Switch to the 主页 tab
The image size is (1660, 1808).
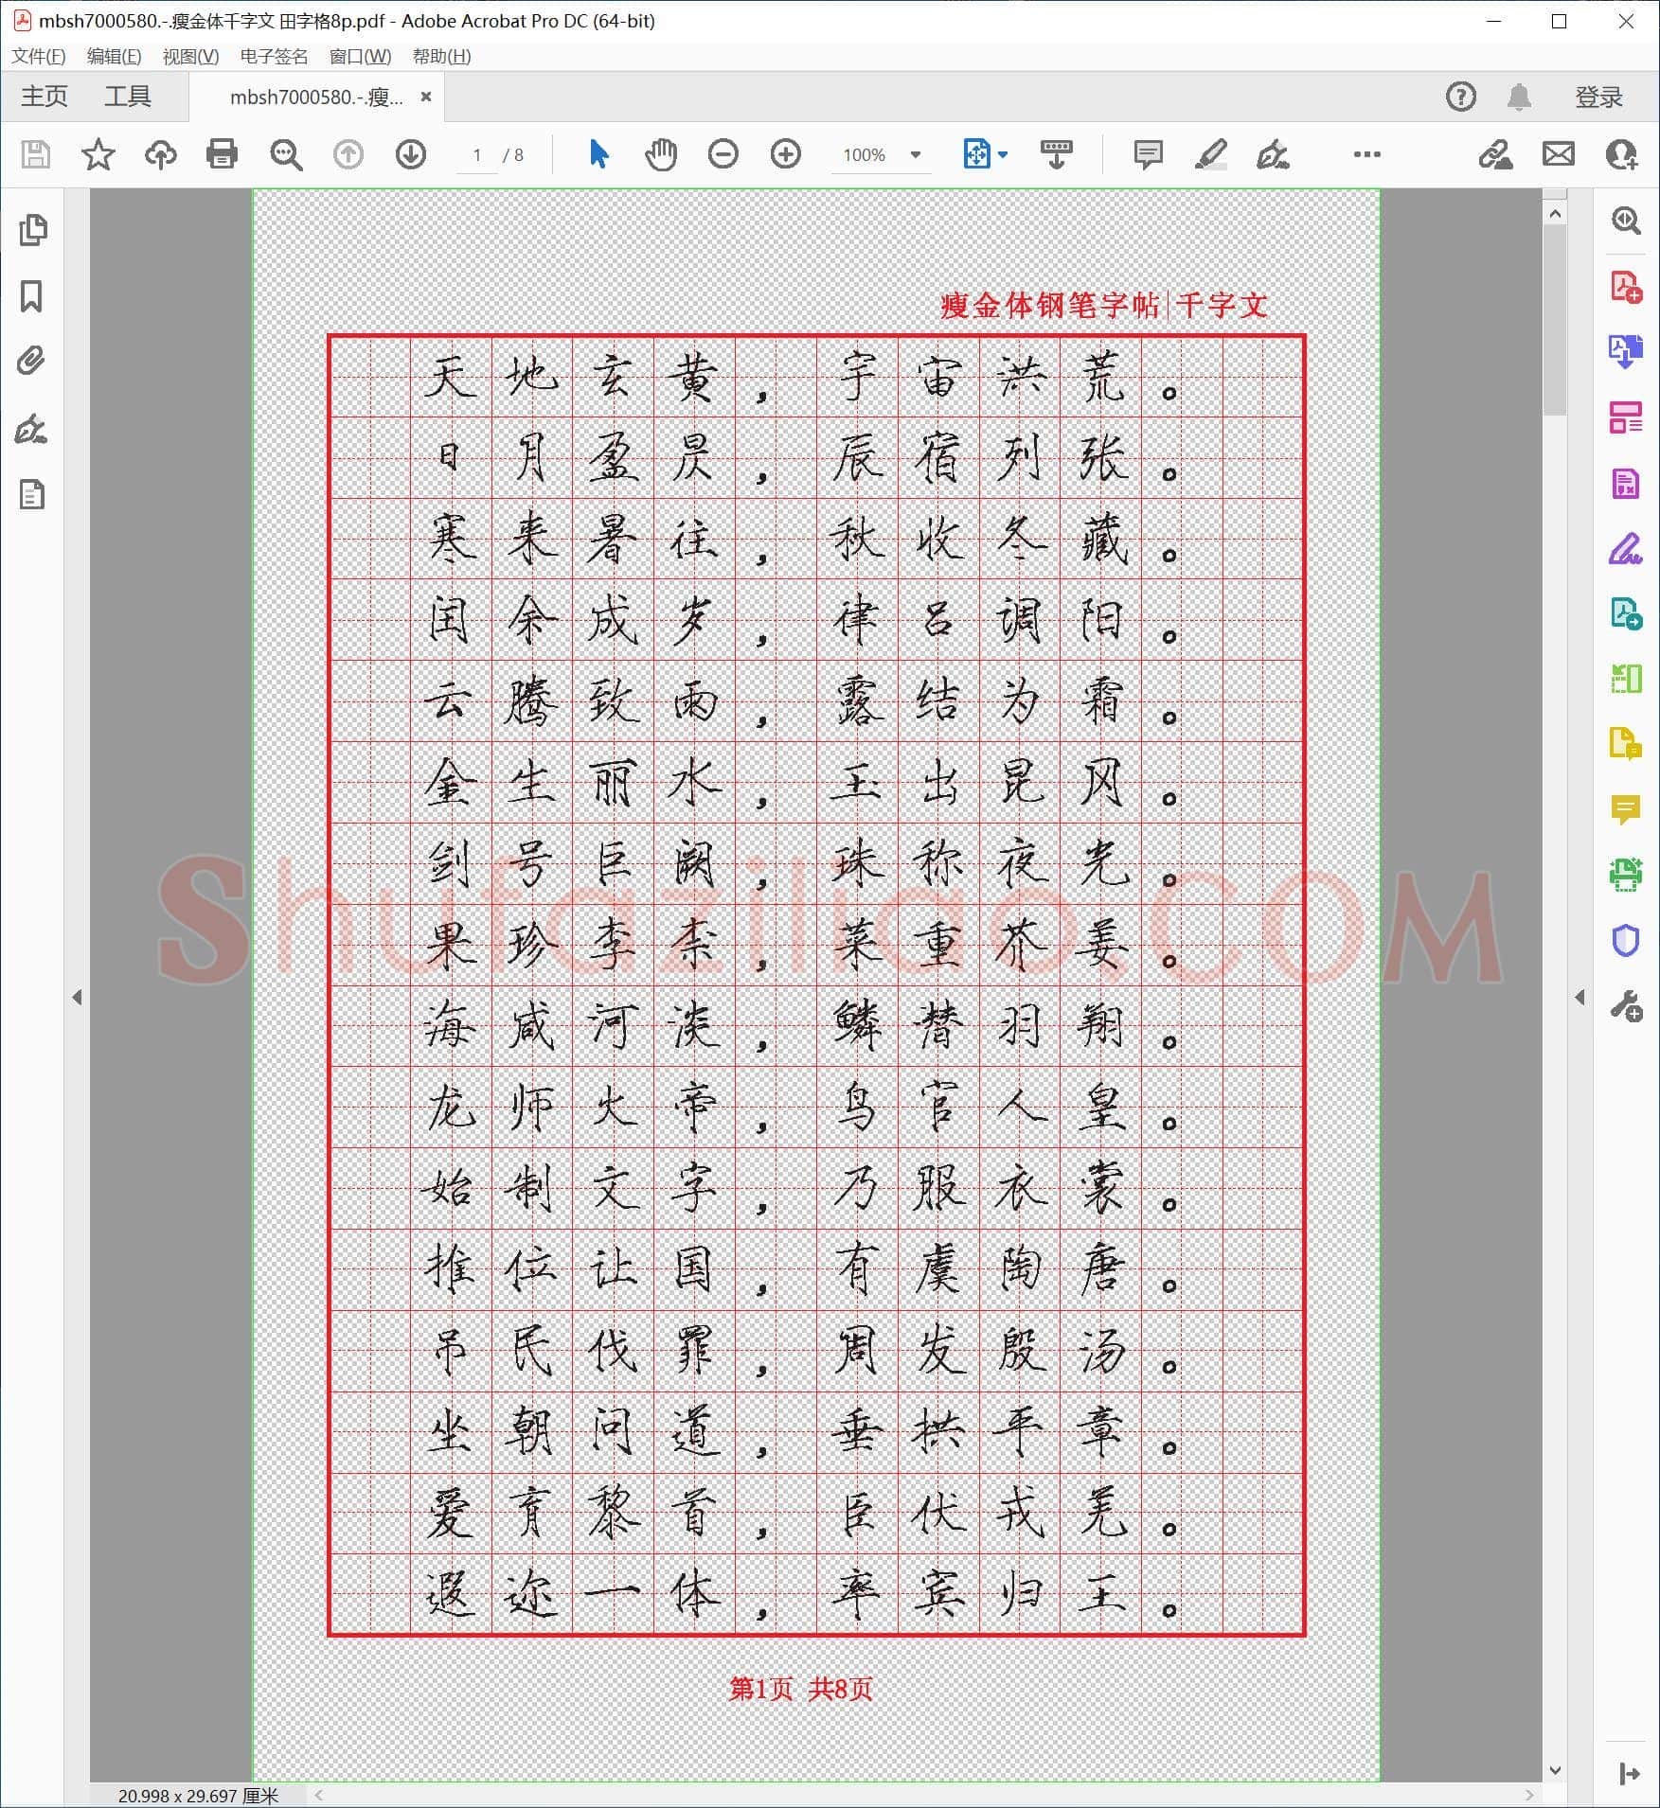point(45,97)
